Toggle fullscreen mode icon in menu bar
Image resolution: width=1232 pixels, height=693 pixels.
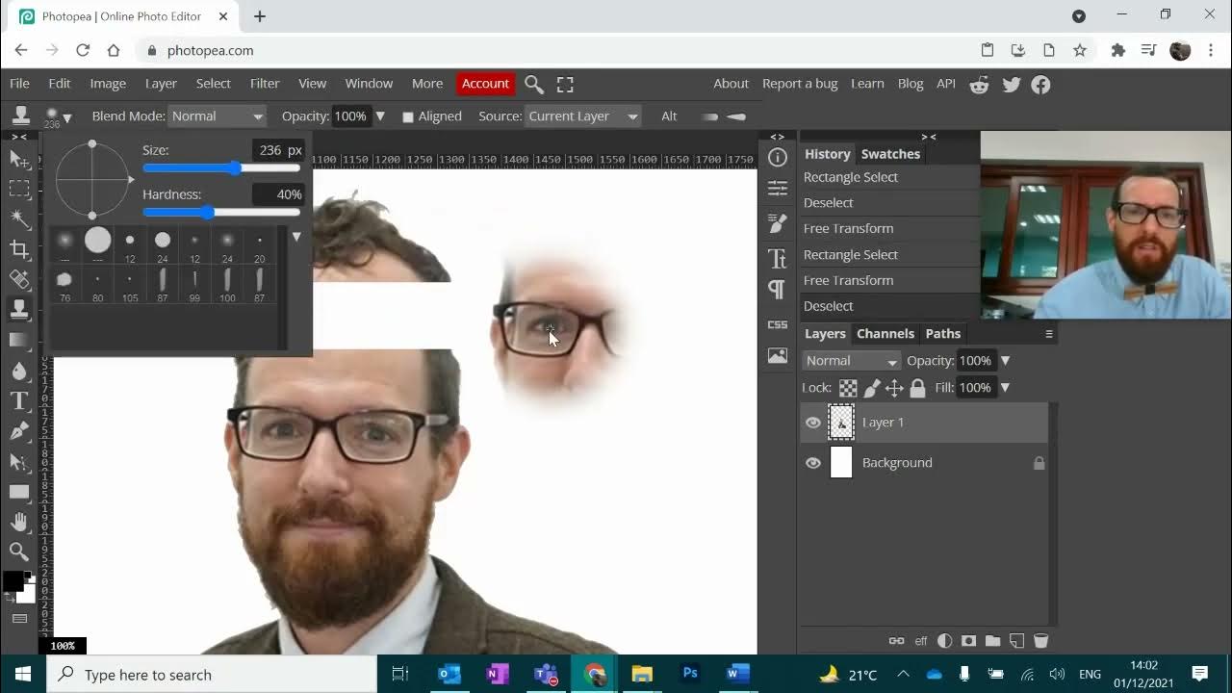[x=565, y=85]
